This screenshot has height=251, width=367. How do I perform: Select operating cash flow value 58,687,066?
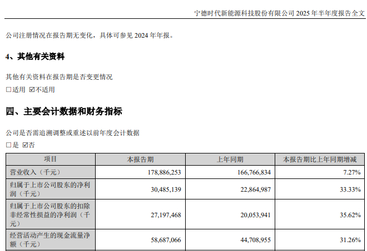click(x=166, y=240)
